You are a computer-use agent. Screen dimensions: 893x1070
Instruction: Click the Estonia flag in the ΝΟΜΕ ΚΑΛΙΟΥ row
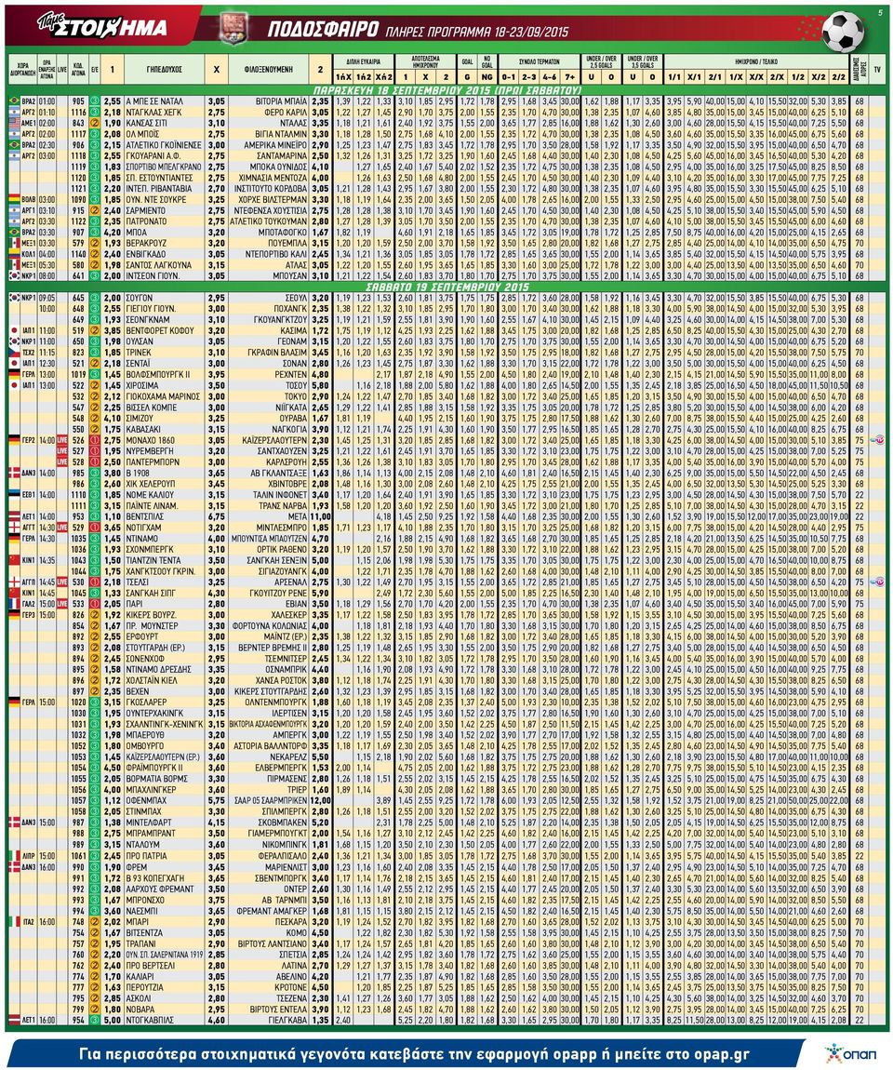(x=14, y=495)
